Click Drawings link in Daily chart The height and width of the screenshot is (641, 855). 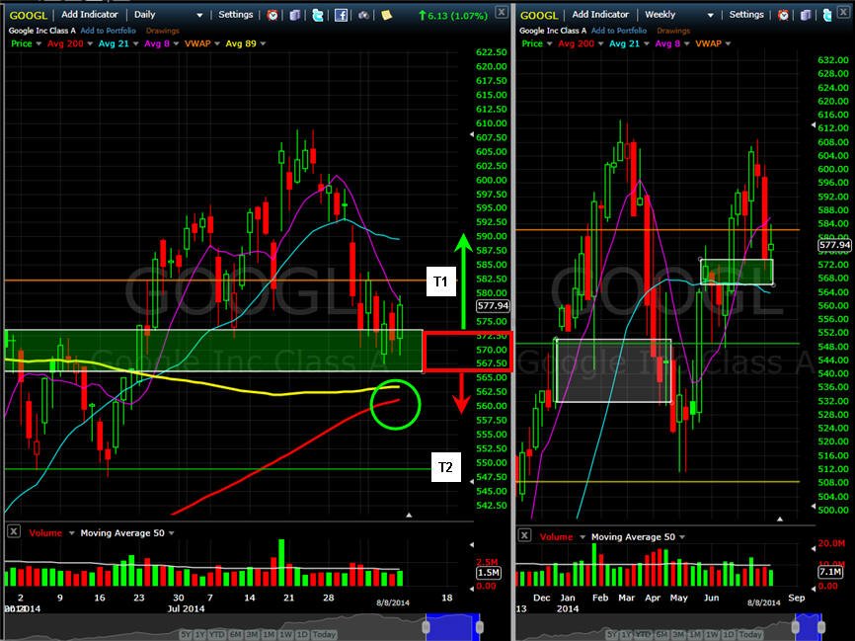(163, 31)
